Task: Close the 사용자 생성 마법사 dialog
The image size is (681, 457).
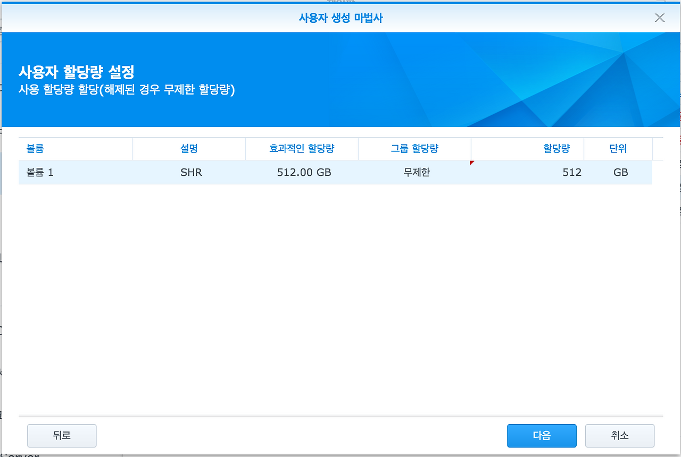Action: click(660, 18)
